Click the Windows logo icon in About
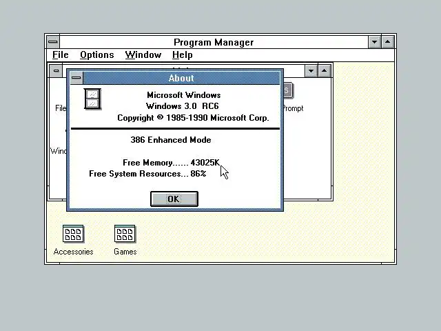Viewport: 441px width, 331px height. 92,99
